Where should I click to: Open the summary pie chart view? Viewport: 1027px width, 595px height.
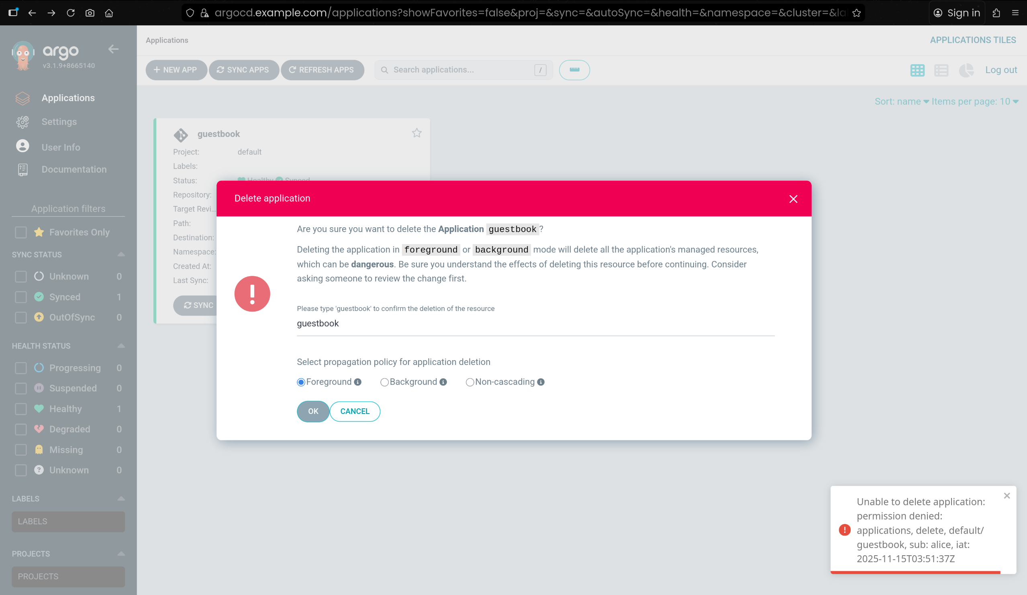click(966, 70)
